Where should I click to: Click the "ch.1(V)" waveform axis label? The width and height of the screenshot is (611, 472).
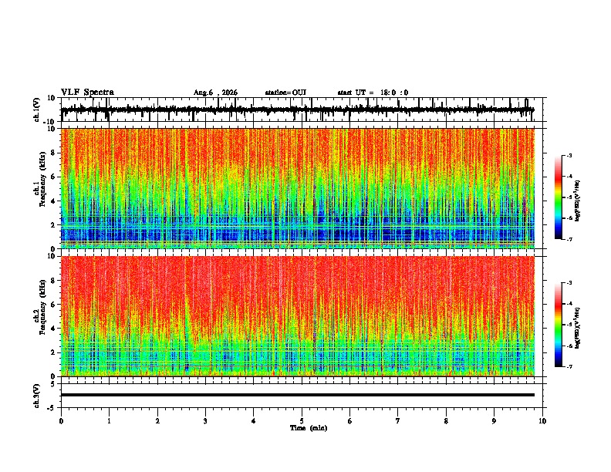37,110
